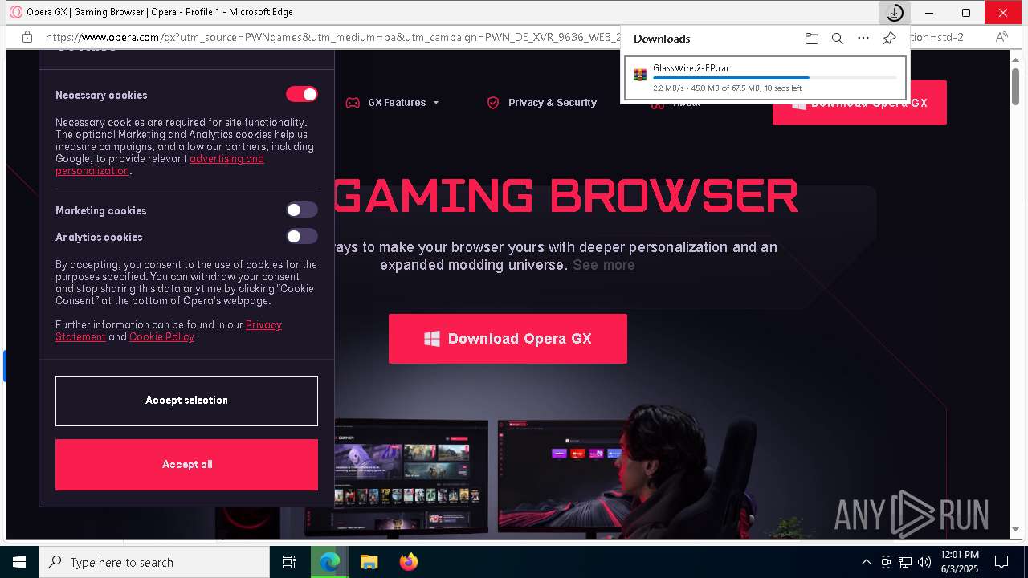Screen dimensions: 1028x578
Task: Launch Firefox from taskbar
Action: (x=408, y=562)
